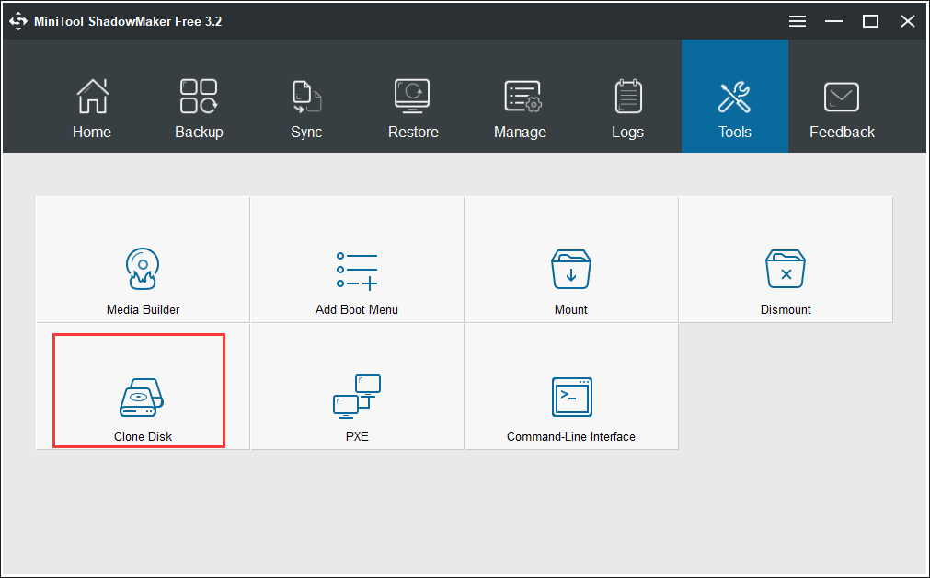Screen dimensions: 930x578
Task: Choose the Dismount tool tile
Action: (x=786, y=260)
